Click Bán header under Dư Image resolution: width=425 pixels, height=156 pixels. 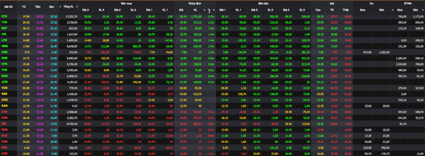pyautogui.click(x=381, y=10)
